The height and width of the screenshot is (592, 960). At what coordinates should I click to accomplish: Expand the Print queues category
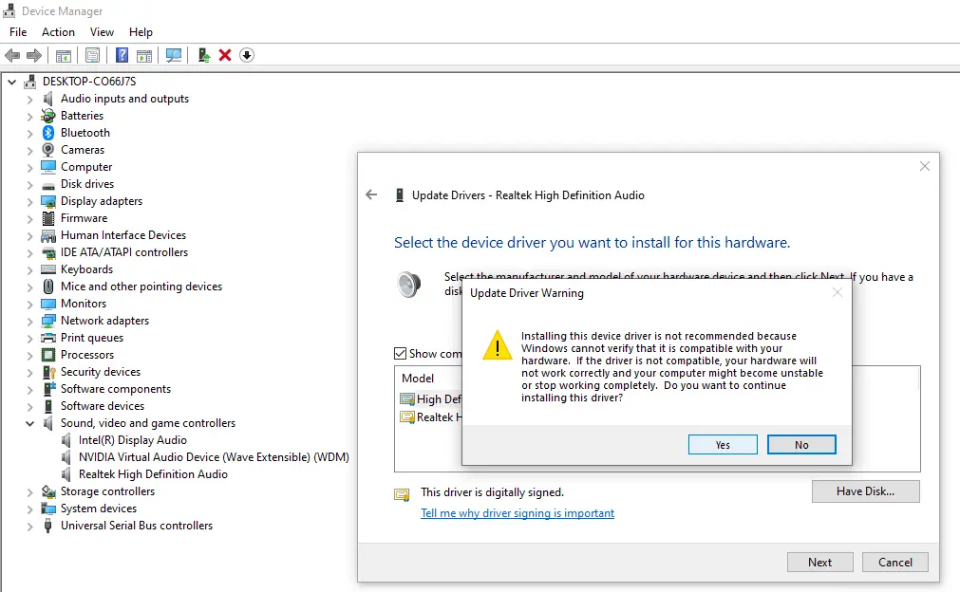(29, 338)
